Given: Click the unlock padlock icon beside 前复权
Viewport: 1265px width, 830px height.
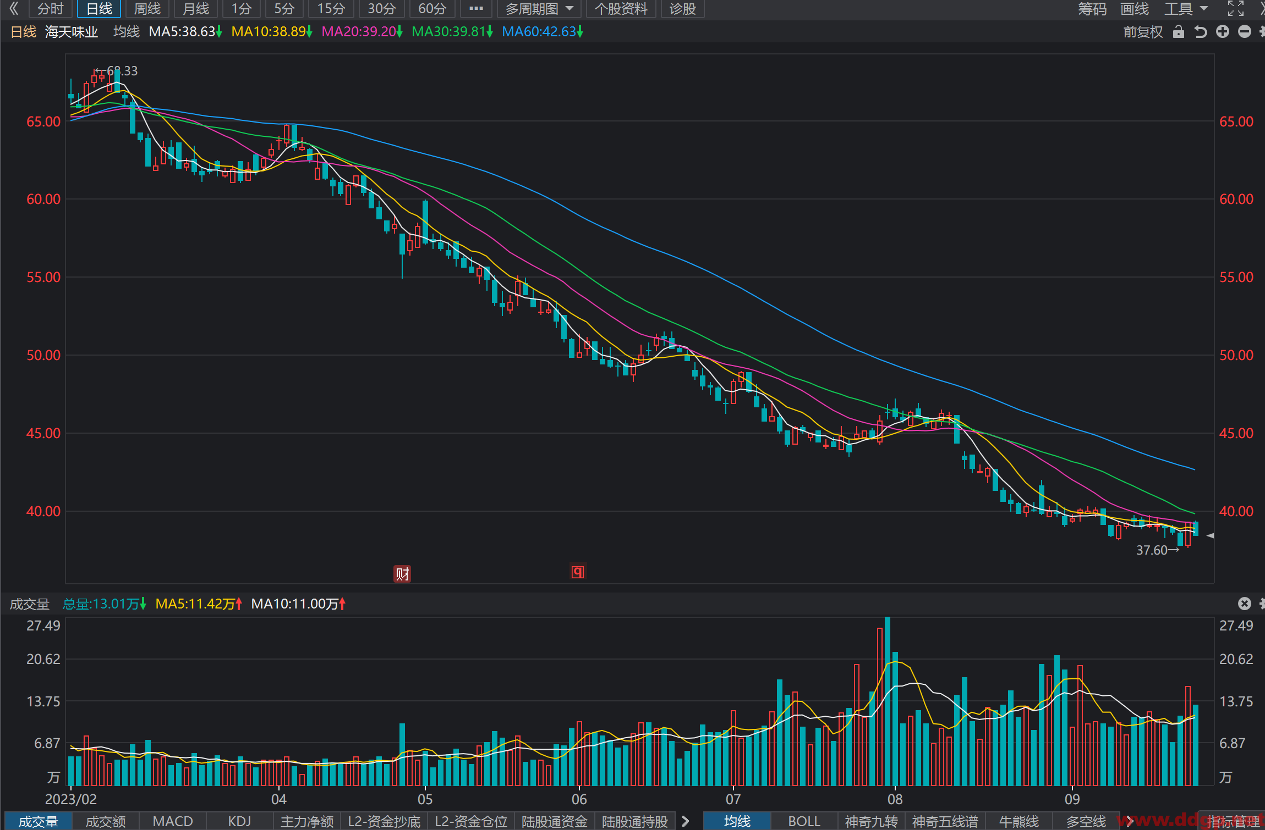Looking at the screenshot, I should (x=1178, y=32).
